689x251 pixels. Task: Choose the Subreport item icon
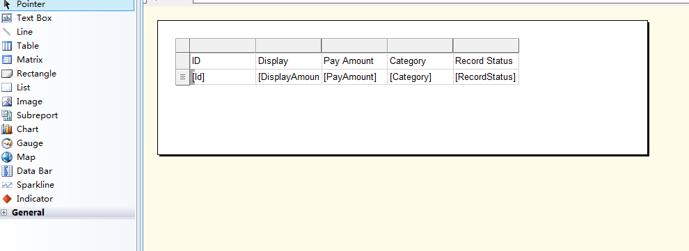[x=7, y=115]
